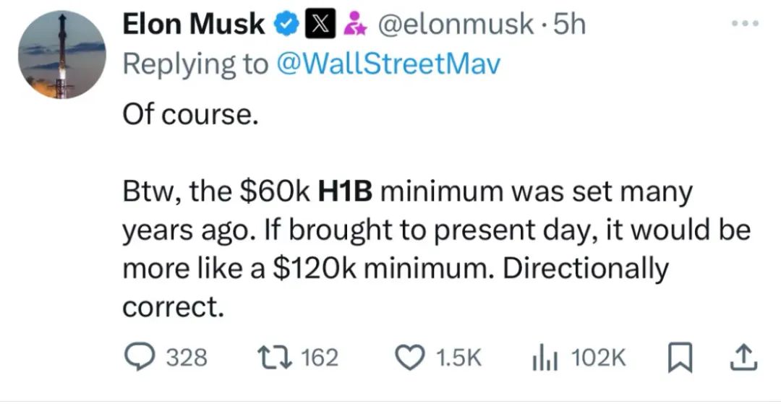The image size is (781, 409).
Task: Open the 5h timestamp permalink
Action: click(570, 24)
